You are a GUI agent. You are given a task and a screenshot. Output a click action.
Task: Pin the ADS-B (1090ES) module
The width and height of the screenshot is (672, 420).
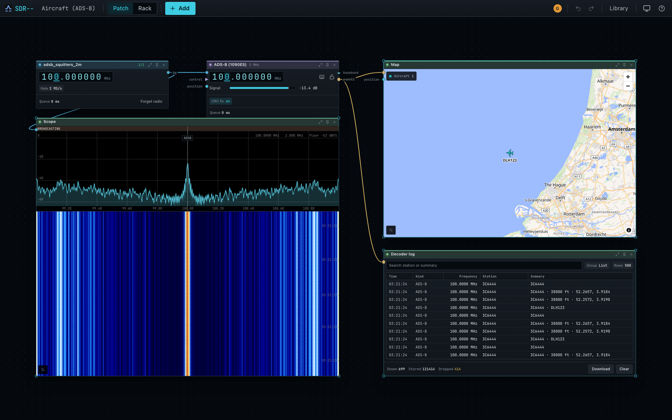pos(327,65)
